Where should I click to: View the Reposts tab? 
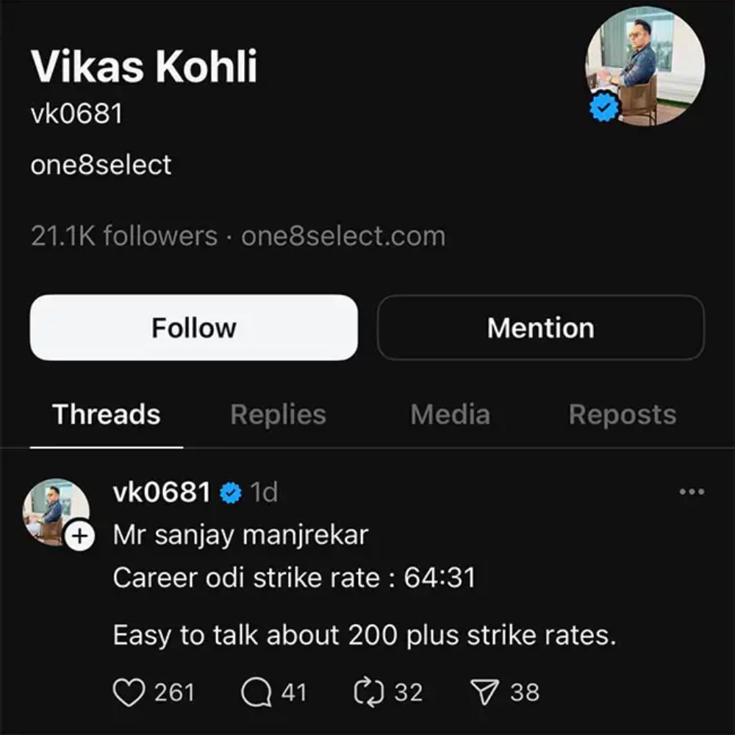click(x=622, y=415)
